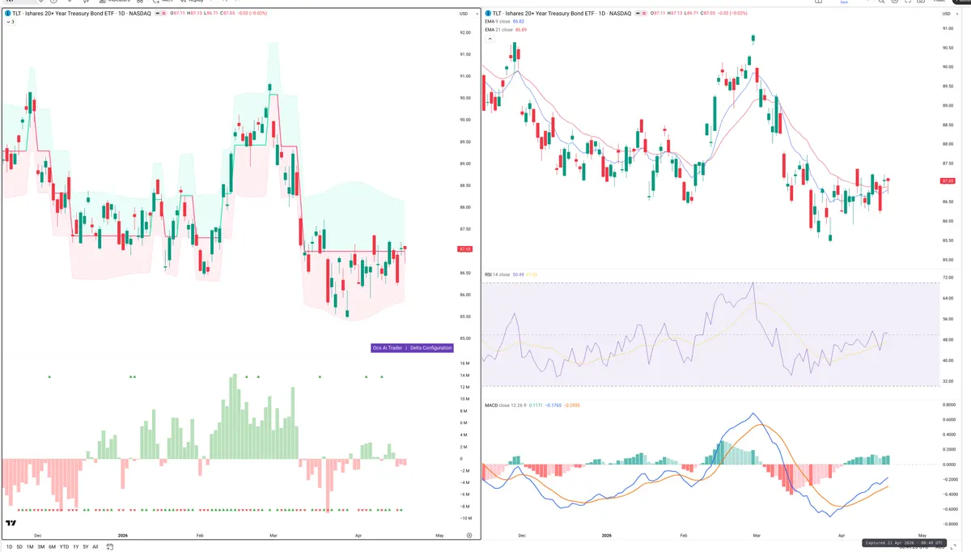Open left chart time axis settings gear
Viewport: 971px width, 552px height.
(x=469, y=535)
